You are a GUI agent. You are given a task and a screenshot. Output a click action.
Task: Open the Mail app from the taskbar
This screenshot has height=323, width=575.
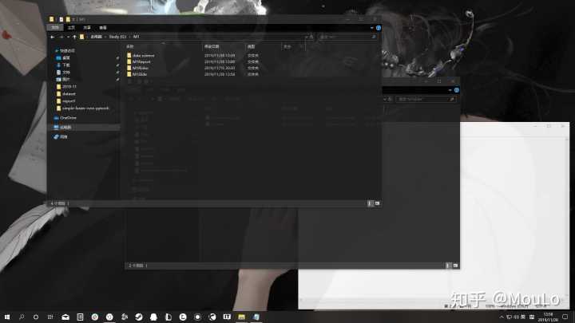pos(65,317)
